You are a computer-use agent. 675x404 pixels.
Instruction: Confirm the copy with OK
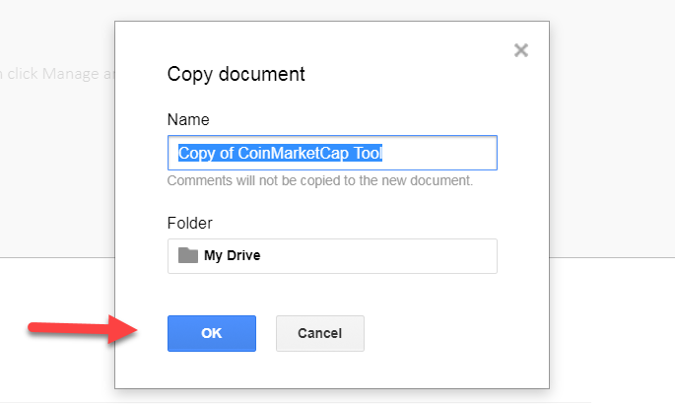212,333
